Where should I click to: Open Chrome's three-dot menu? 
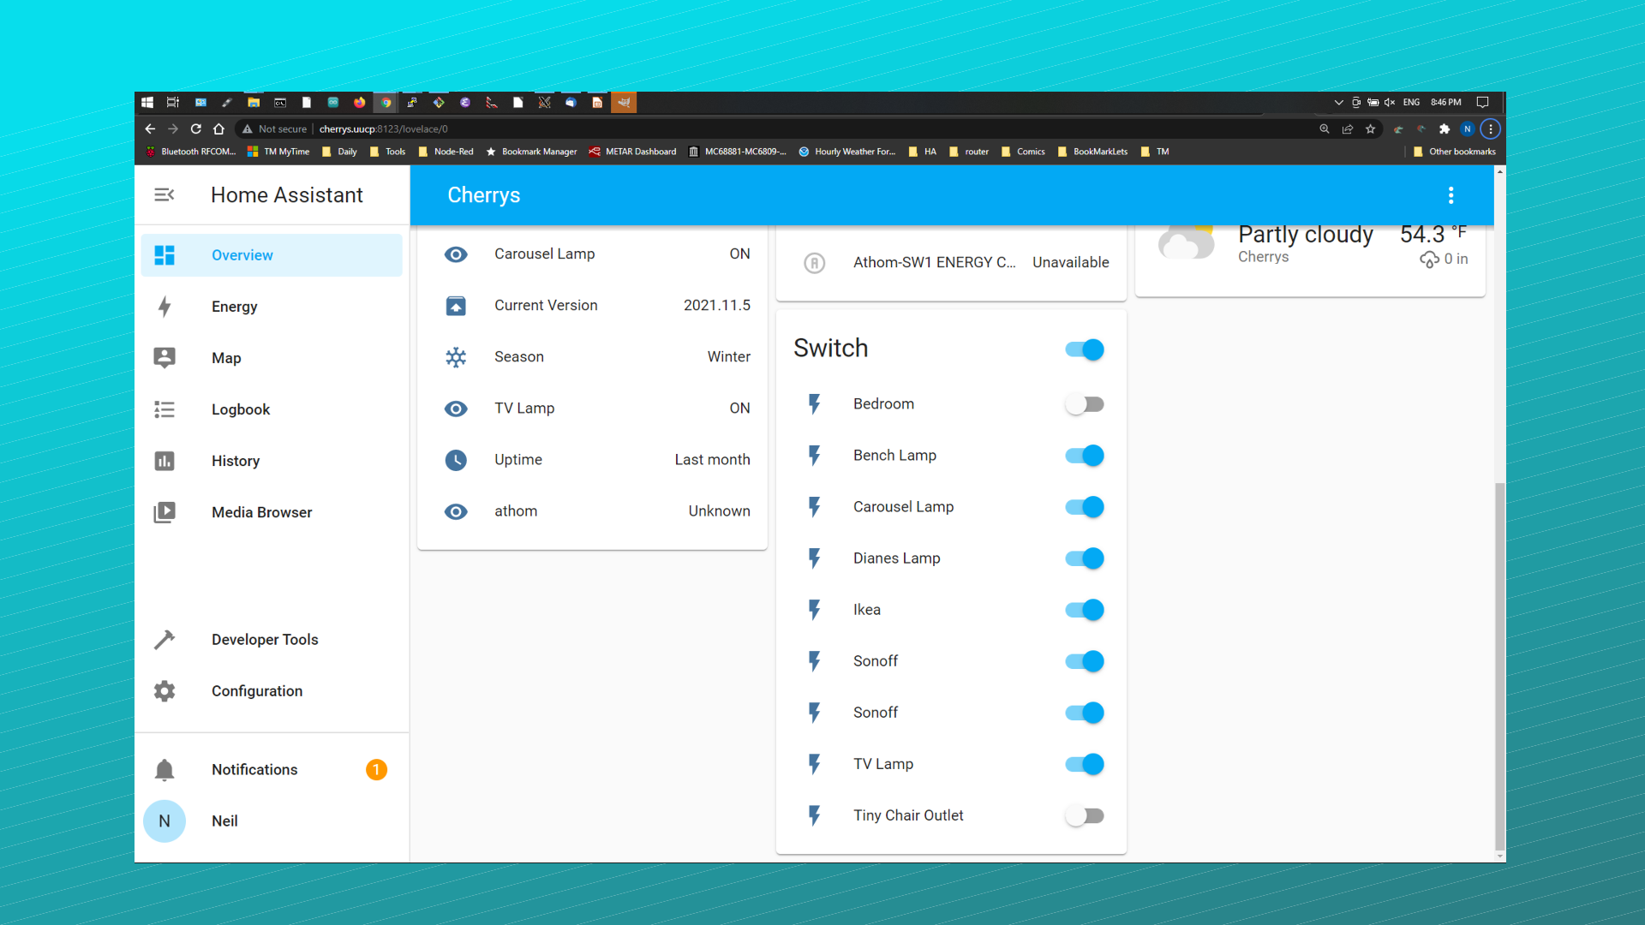(x=1491, y=129)
